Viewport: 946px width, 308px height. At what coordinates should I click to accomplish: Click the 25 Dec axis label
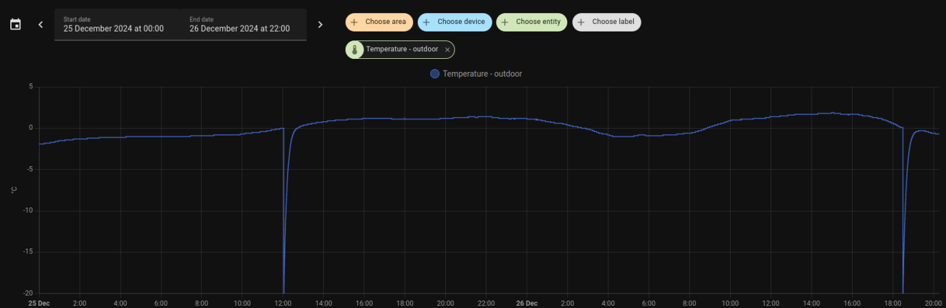click(x=39, y=303)
